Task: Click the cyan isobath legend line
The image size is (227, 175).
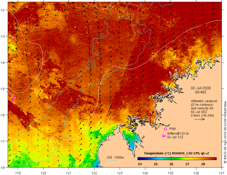Action: 112,160
